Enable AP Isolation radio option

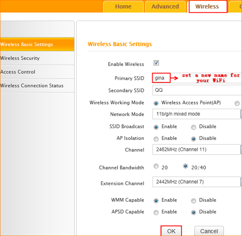pos(156,139)
